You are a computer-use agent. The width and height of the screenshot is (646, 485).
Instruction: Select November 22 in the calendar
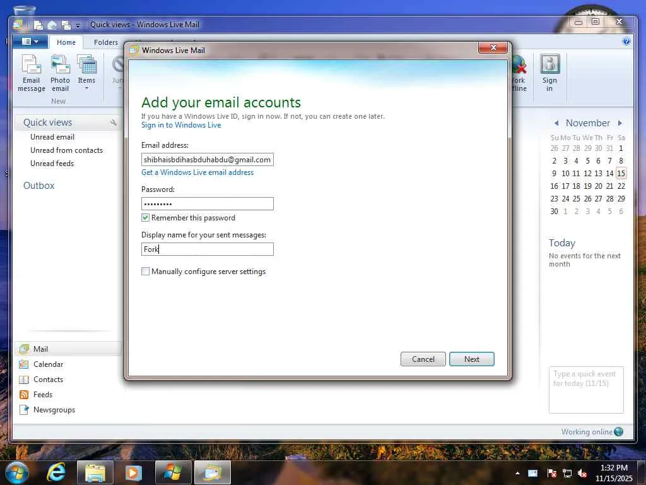click(621, 186)
